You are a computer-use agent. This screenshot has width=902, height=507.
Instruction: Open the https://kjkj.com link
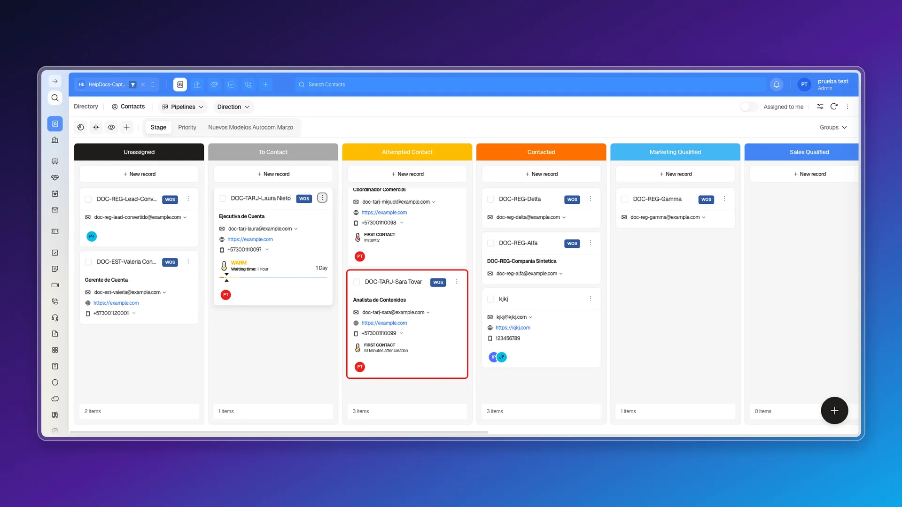(513, 328)
